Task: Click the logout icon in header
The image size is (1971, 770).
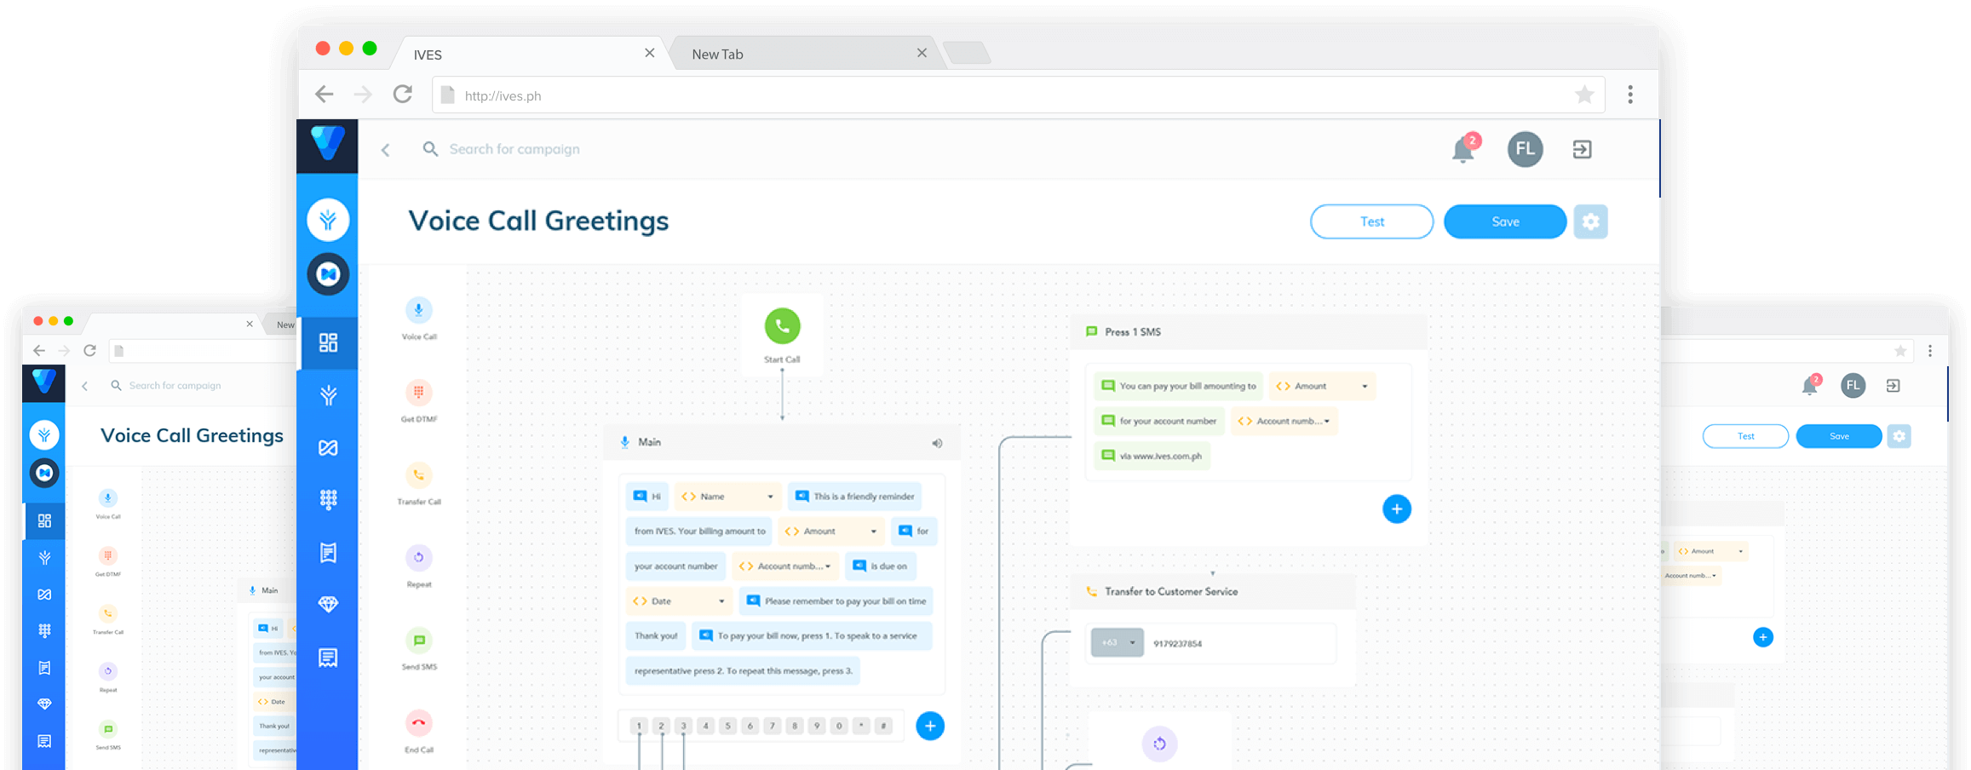Action: (x=1582, y=150)
